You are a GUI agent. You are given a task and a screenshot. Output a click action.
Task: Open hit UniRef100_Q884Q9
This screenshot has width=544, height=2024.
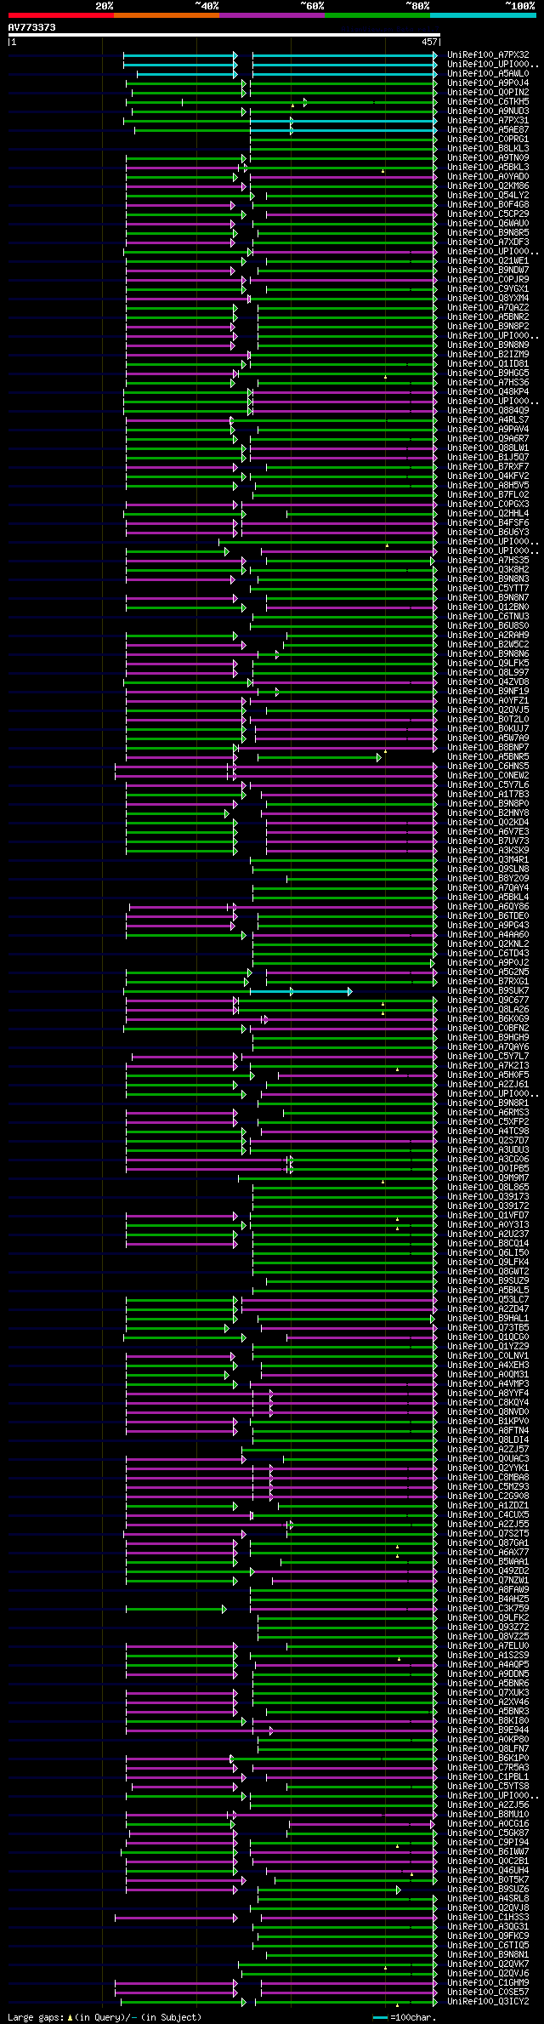coord(488,410)
